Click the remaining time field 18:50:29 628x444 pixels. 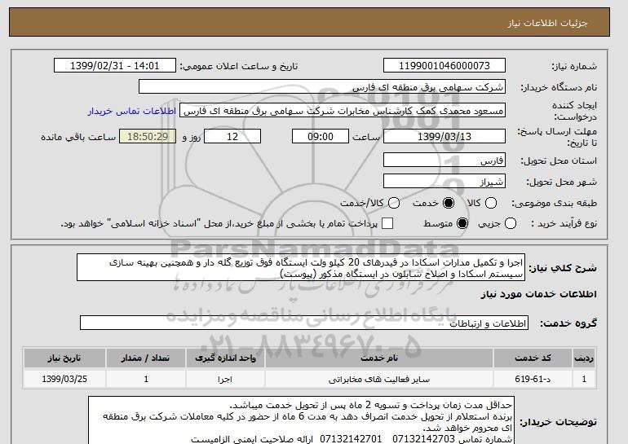click(148, 136)
